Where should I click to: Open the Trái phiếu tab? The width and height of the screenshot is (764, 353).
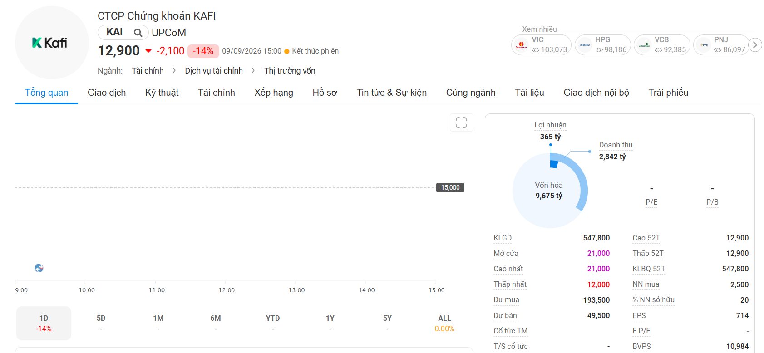coord(668,93)
